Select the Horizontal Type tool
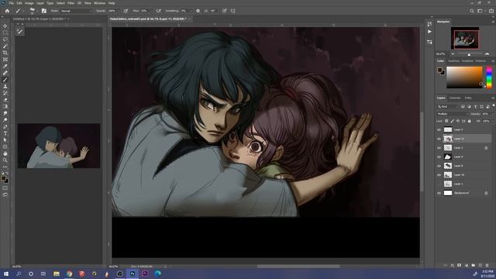Image resolution: width=496 pixels, height=279 pixels. pyautogui.click(x=5, y=133)
